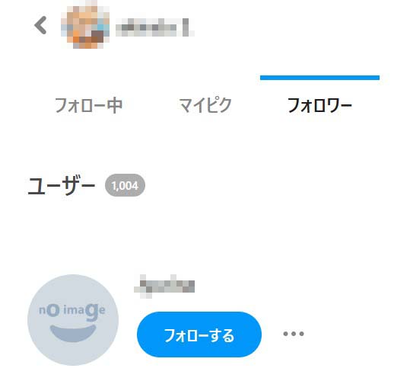Expand options via the ellipsis beside フォローする

click(294, 334)
